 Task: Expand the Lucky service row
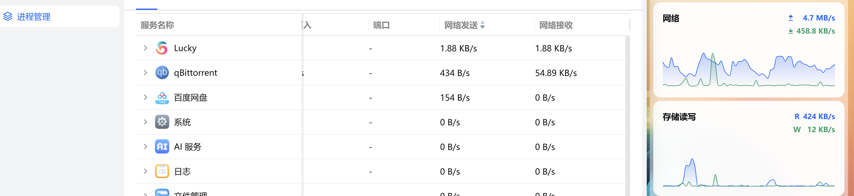[x=145, y=48]
